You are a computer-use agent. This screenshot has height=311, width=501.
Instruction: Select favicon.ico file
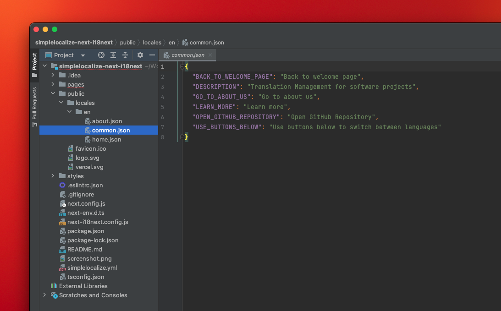pos(91,148)
